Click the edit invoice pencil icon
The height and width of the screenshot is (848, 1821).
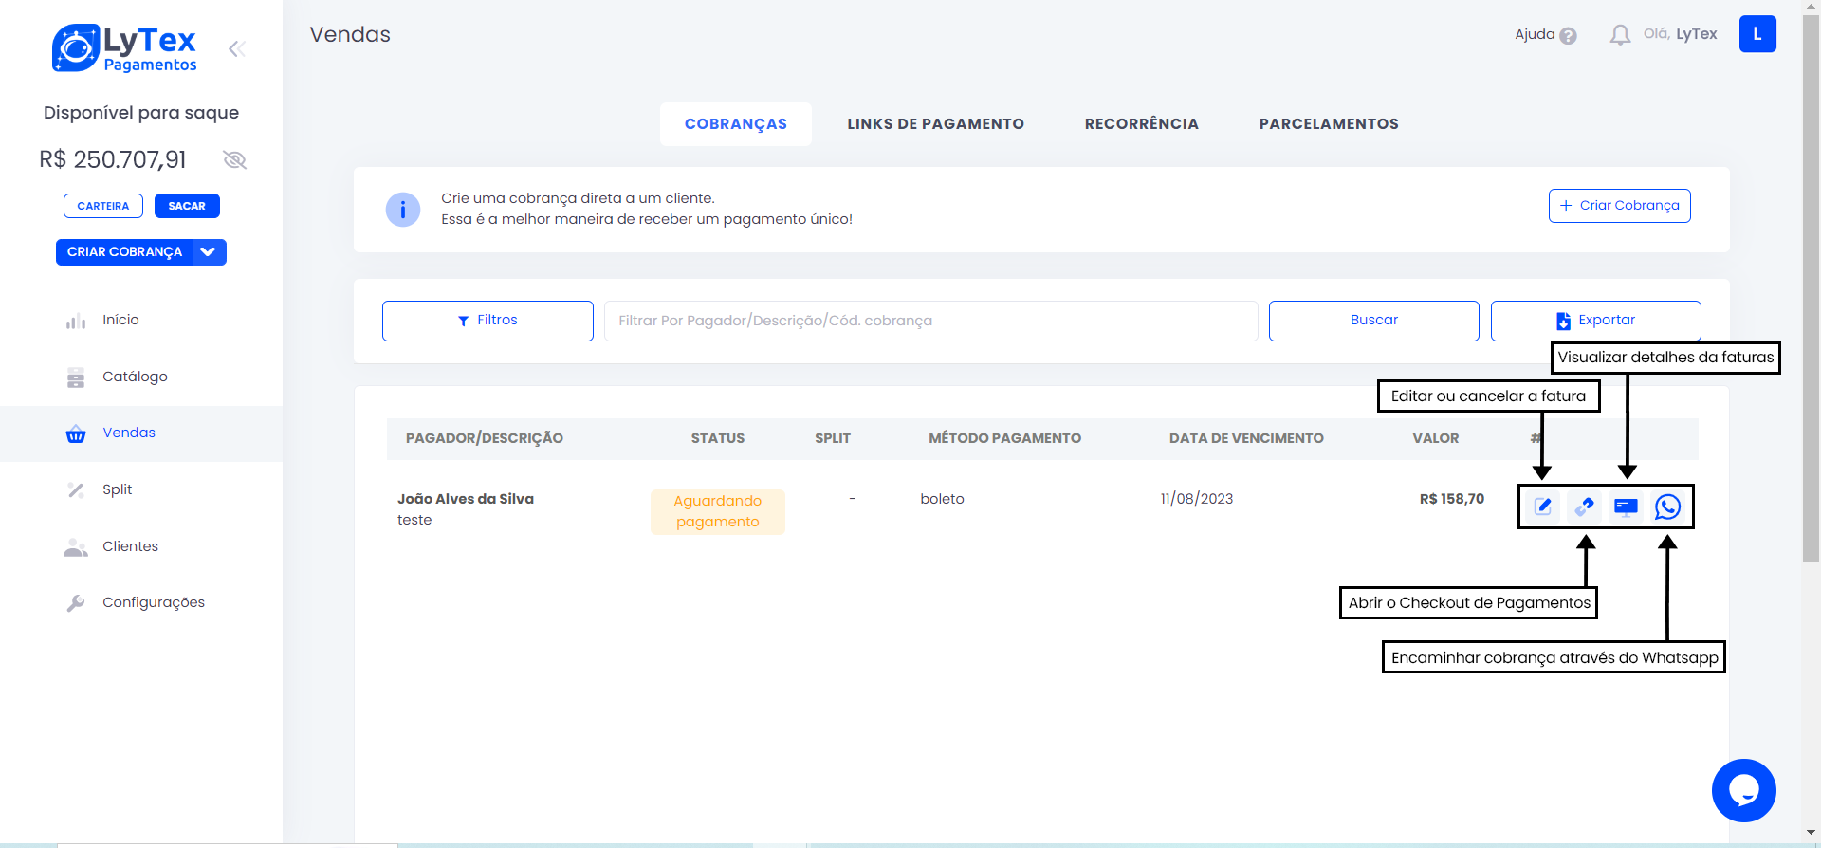pyautogui.click(x=1543, y=507)
